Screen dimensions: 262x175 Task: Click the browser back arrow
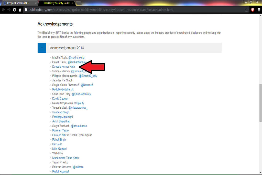[x=3, y=10]
